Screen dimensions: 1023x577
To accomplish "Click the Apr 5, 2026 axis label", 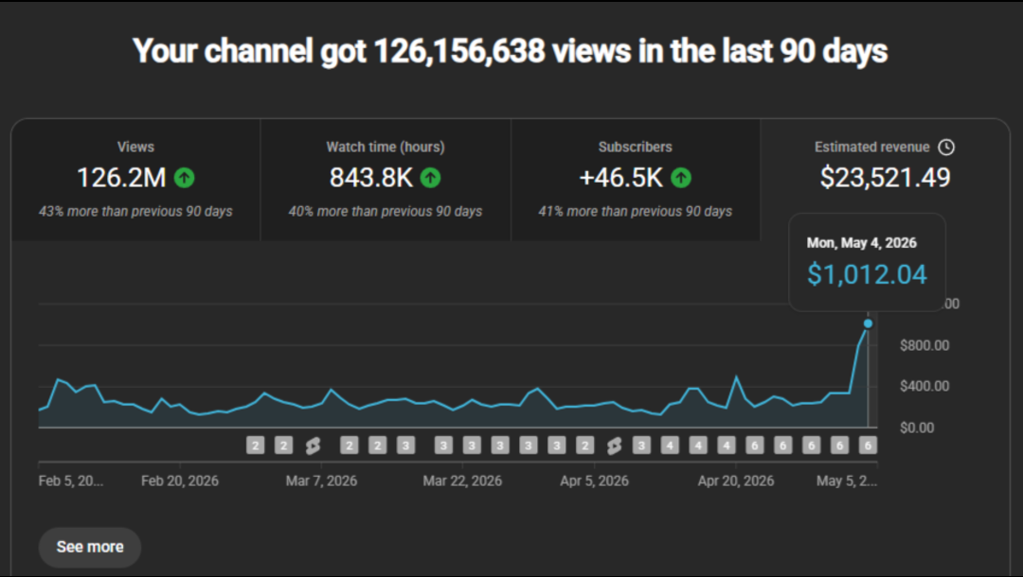I will (594, 481).
